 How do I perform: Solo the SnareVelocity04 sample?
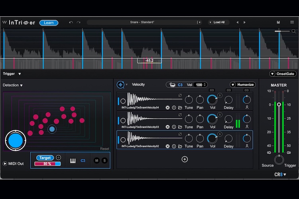220,96
